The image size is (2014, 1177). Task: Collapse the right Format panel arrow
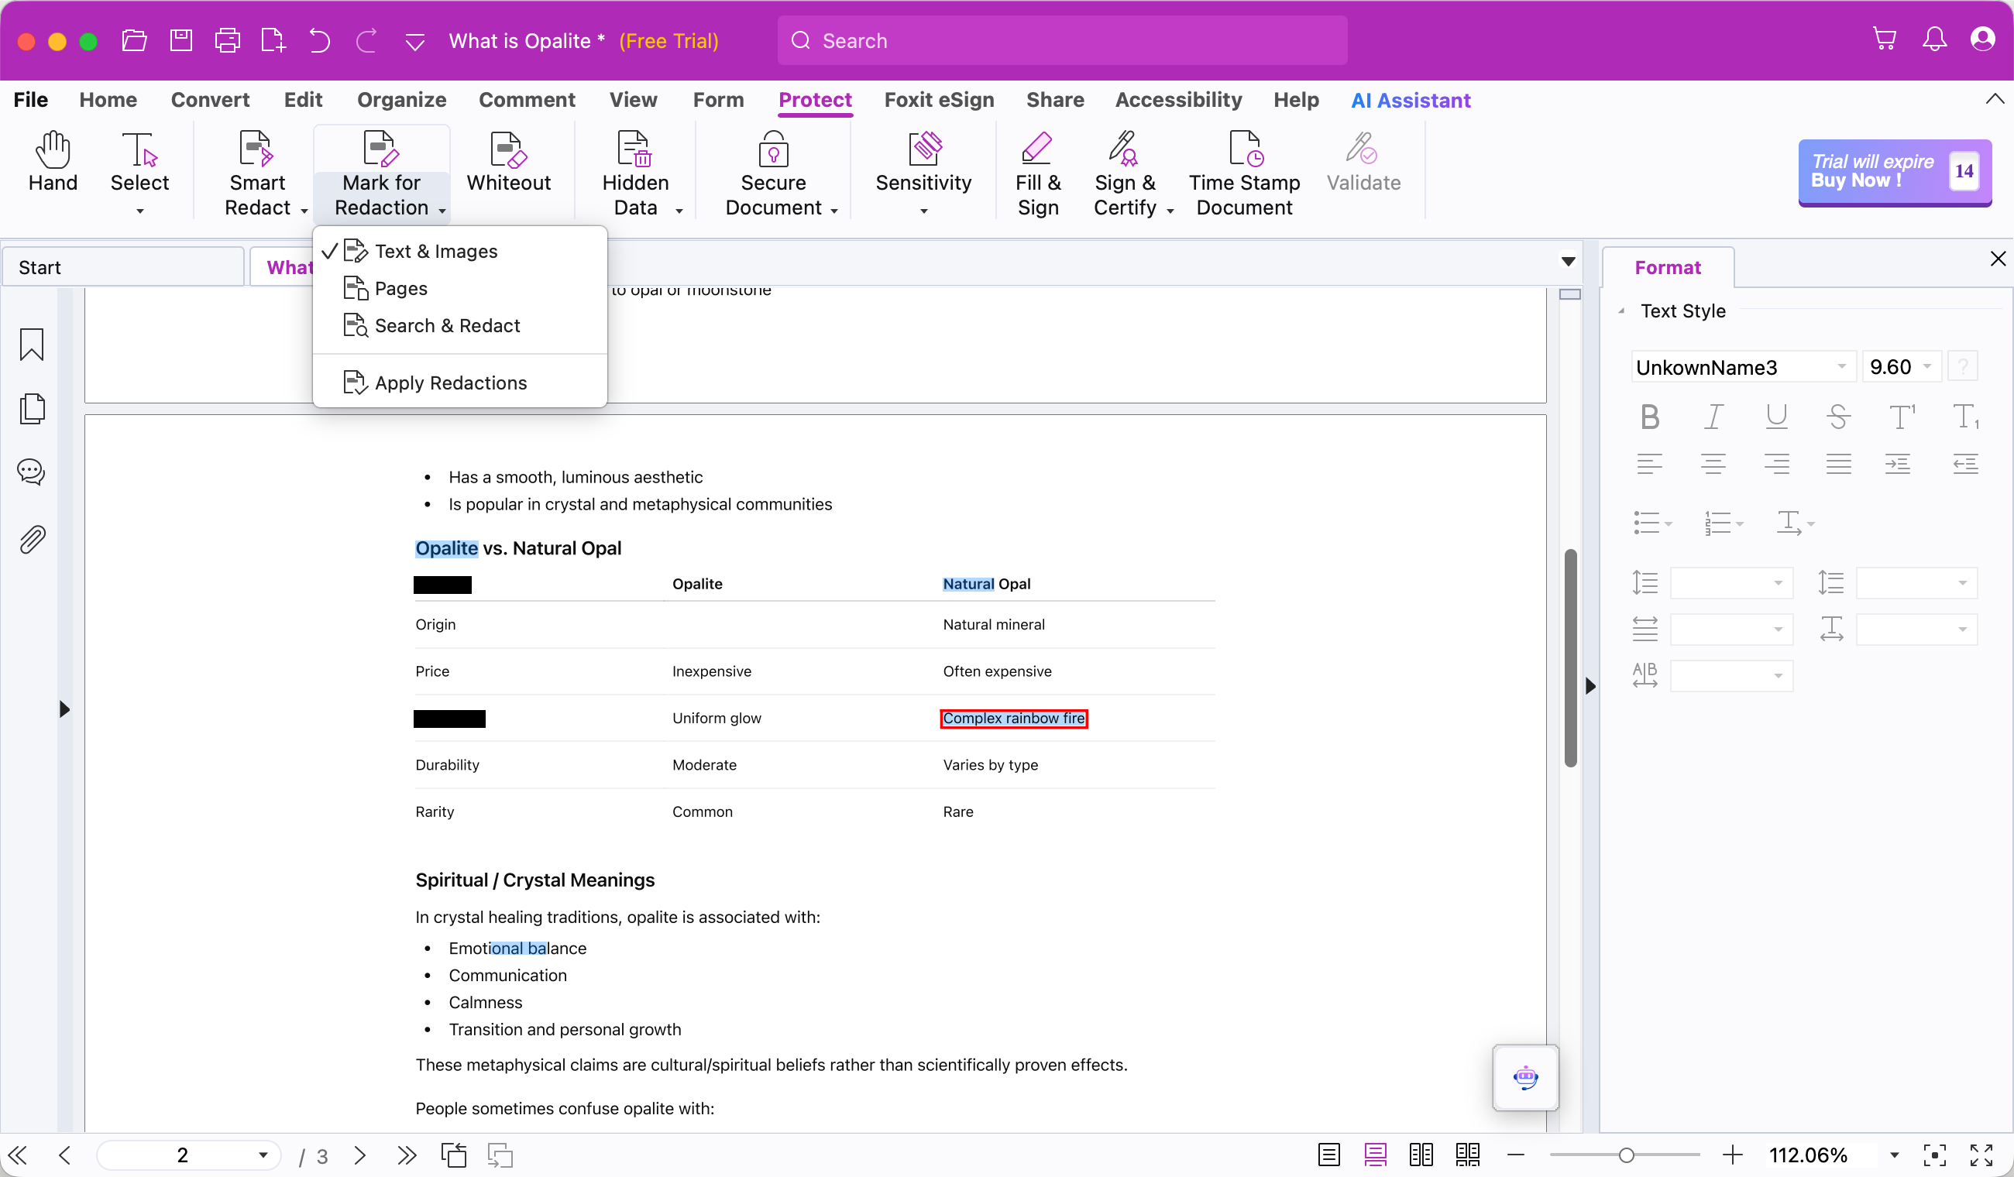(x=1590, y=685)
